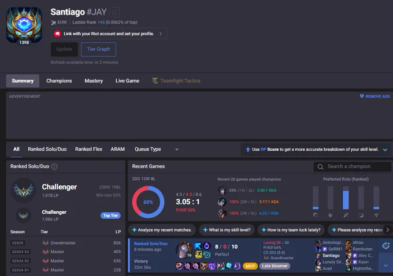Click How is my team luck lately prompt
Viewport: 393px width, 276px height.
point(291,230)
